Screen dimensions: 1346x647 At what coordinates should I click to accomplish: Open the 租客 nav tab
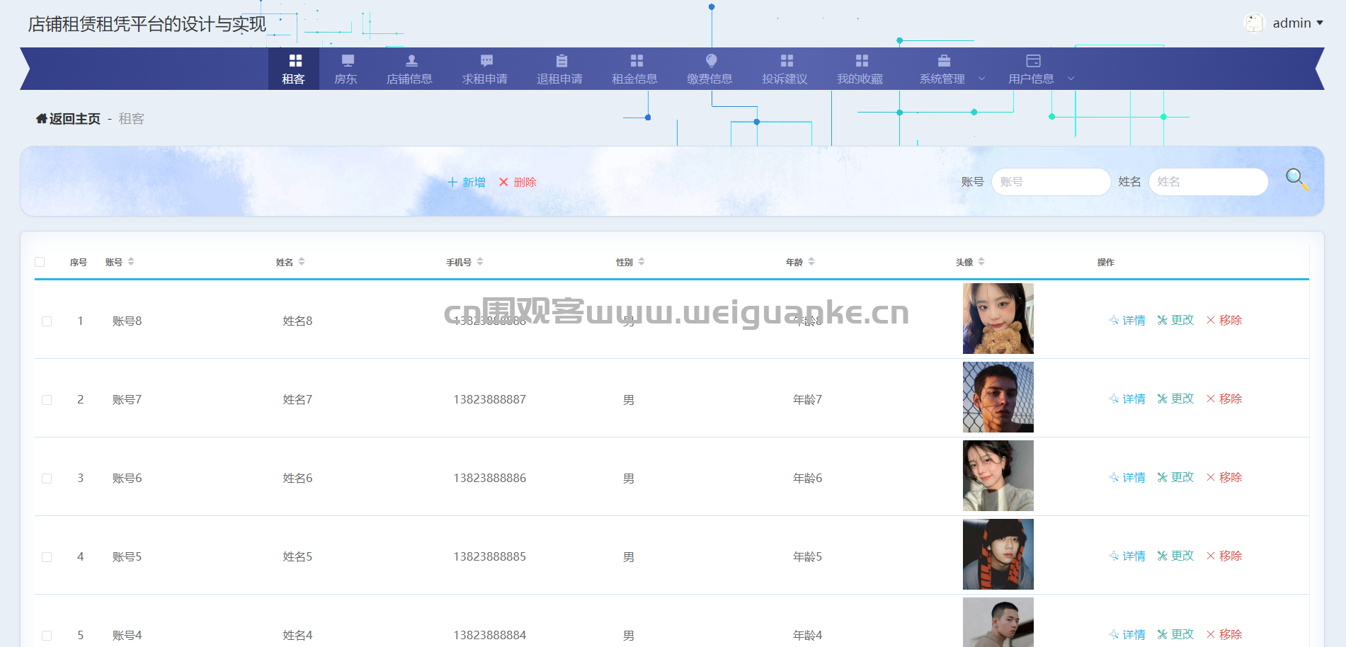[x=293, y=69]
